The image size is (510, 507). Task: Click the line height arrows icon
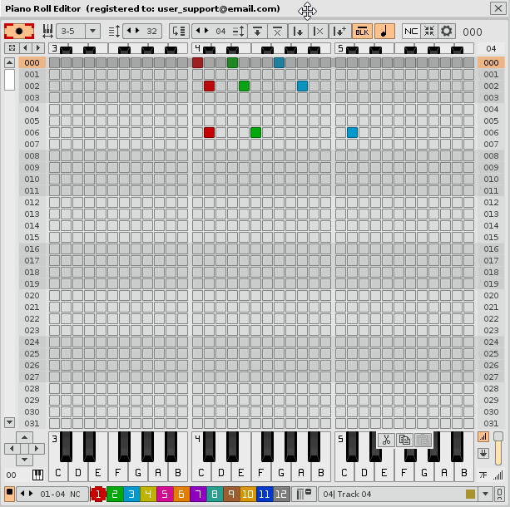114,32
